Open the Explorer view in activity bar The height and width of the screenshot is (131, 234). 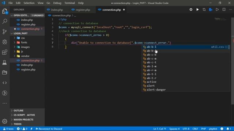(x=5, y=11)
